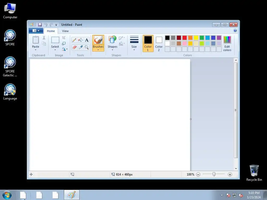The image size is (267, 200).
Task: Click the scroll down arrow of canvas
Action: (236, 168)
